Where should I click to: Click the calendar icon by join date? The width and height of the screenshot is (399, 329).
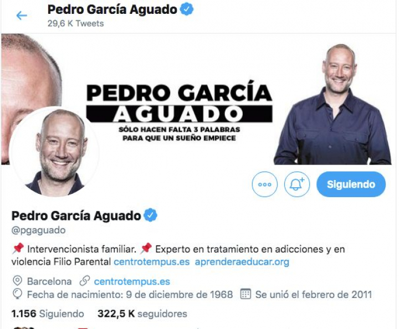245,294
